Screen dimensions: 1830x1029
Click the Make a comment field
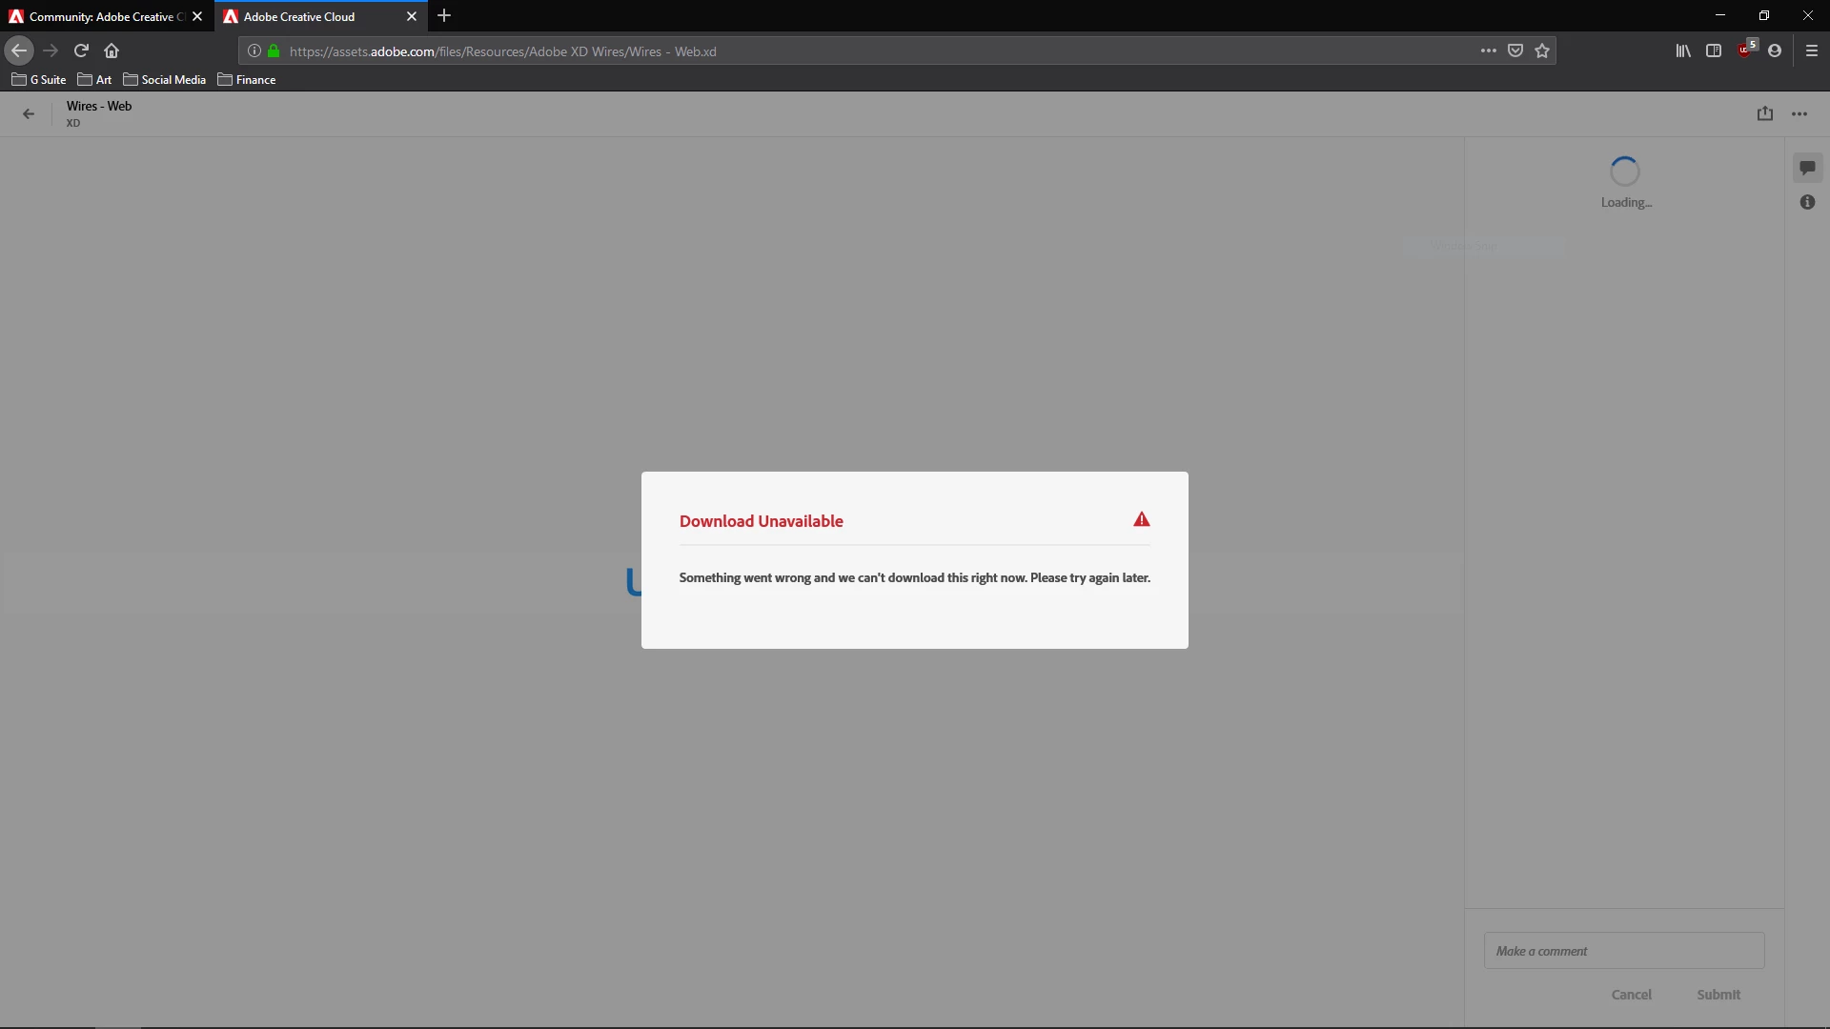click(x=1623, y=951)
